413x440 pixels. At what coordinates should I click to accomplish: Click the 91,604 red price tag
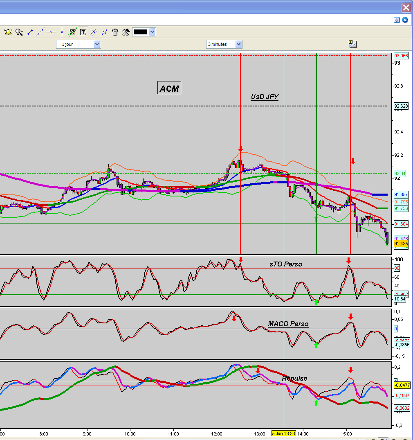click(401, 224)
